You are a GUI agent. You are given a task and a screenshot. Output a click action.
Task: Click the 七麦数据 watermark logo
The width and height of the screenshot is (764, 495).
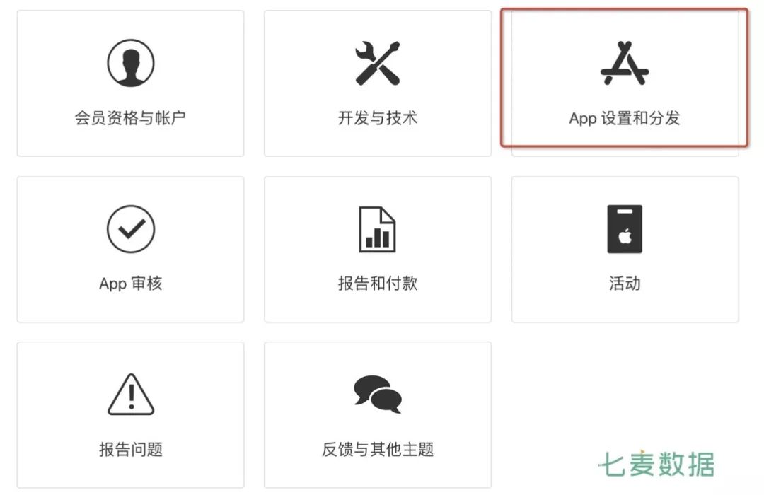656,464
